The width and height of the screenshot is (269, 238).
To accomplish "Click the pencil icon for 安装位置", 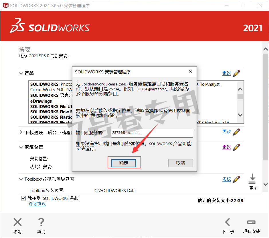I will [x=236, y=147].
